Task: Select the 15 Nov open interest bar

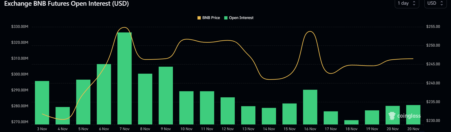Action: click(x=290, y=114)
